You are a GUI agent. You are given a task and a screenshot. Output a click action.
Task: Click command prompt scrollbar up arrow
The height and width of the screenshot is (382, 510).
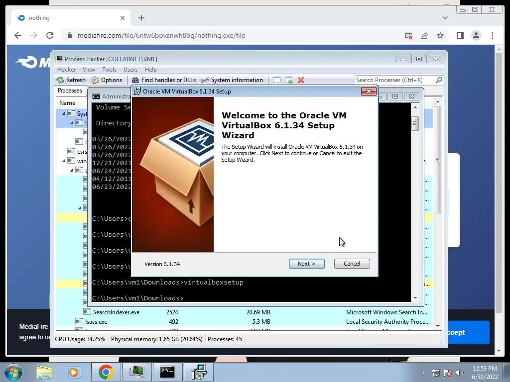[x=415, y=107]
